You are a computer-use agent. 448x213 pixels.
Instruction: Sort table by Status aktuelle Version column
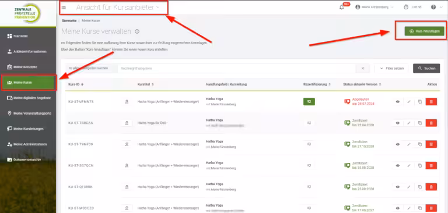point(362,84)
